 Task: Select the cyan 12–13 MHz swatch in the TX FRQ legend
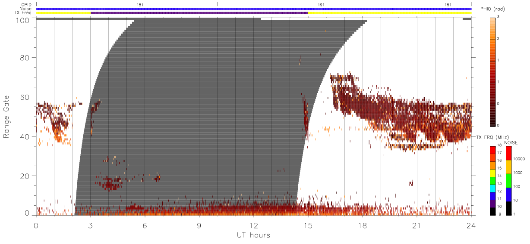[492, 188]
